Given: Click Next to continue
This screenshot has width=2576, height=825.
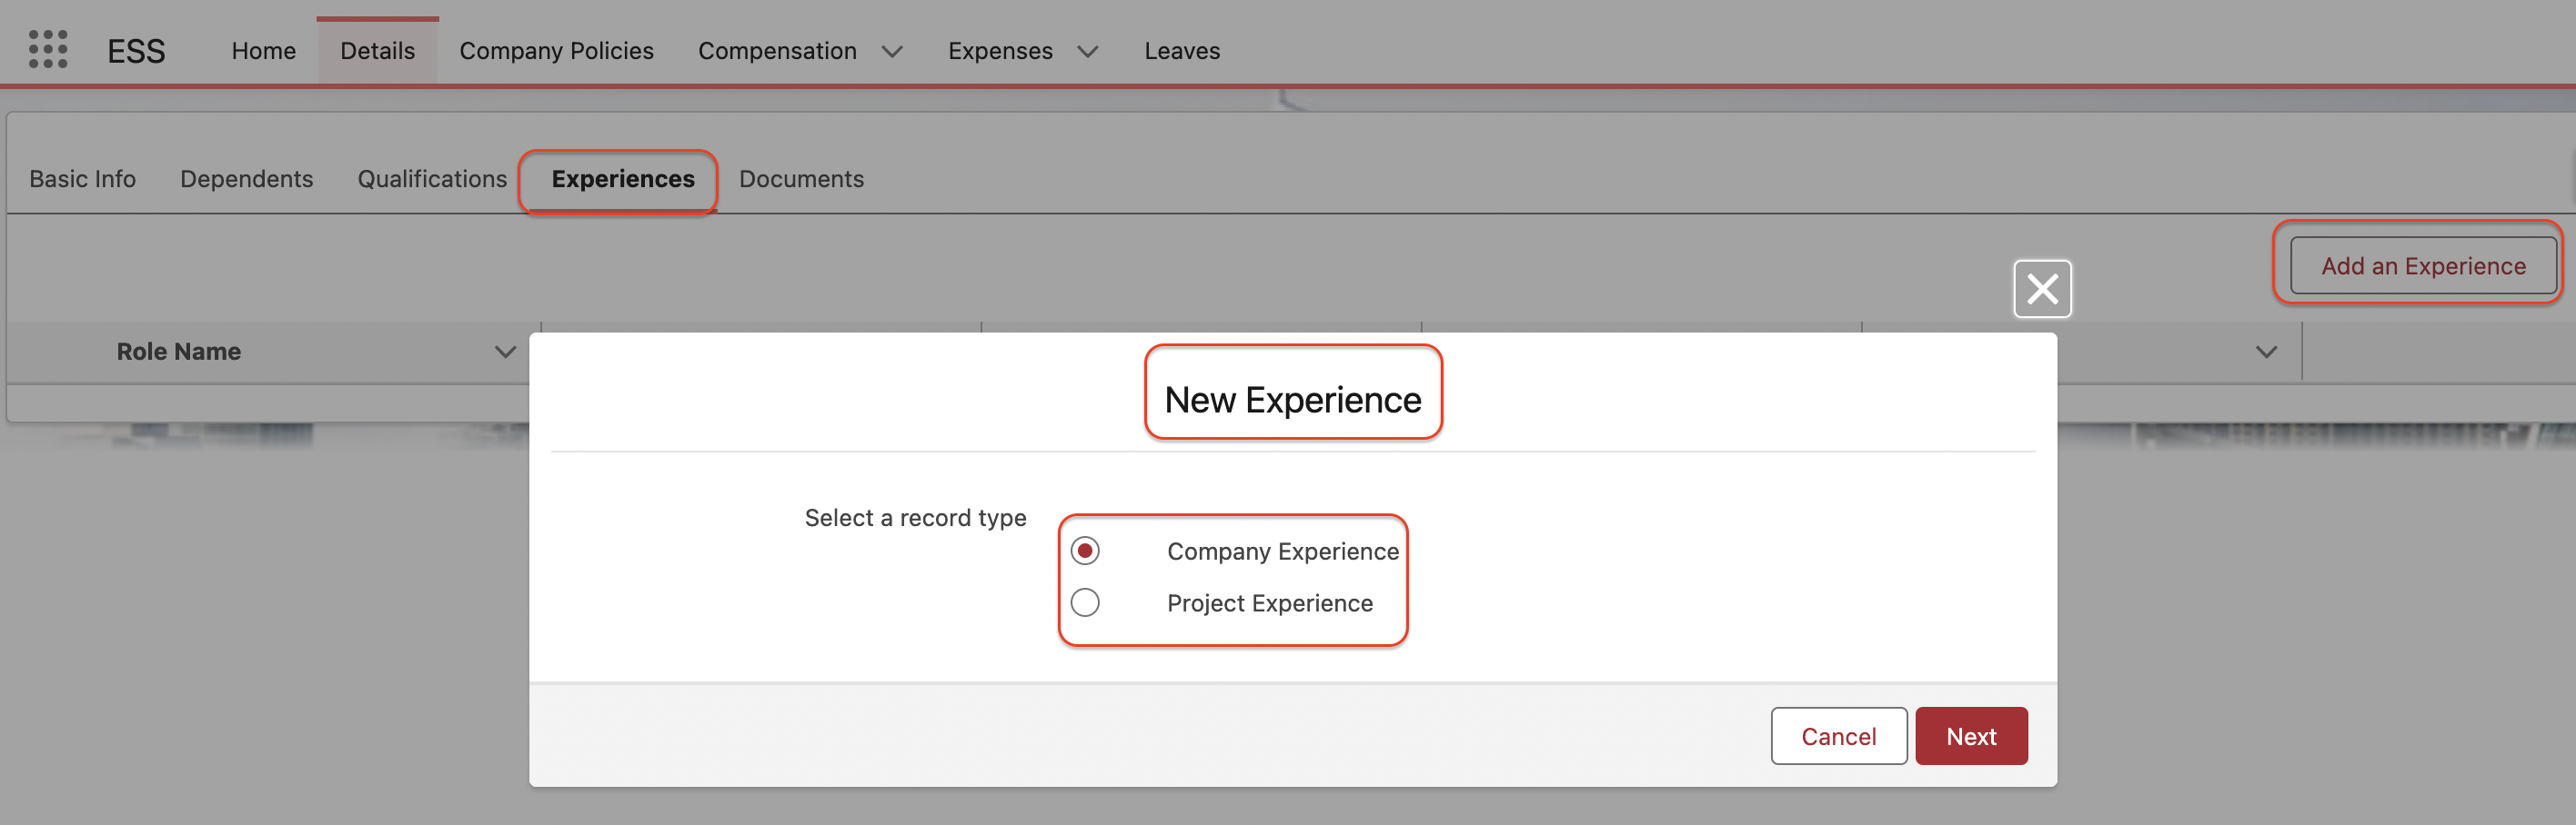Looking at the screenshot, I should (x=1970, y=736).
